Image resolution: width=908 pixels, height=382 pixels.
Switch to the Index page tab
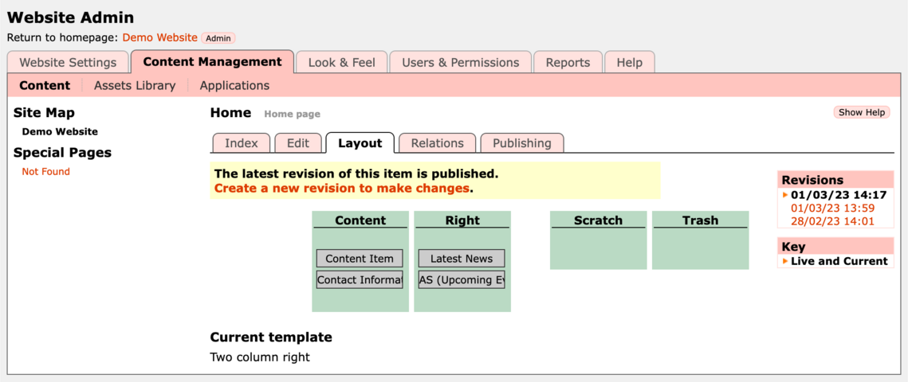tap(242, 143)
